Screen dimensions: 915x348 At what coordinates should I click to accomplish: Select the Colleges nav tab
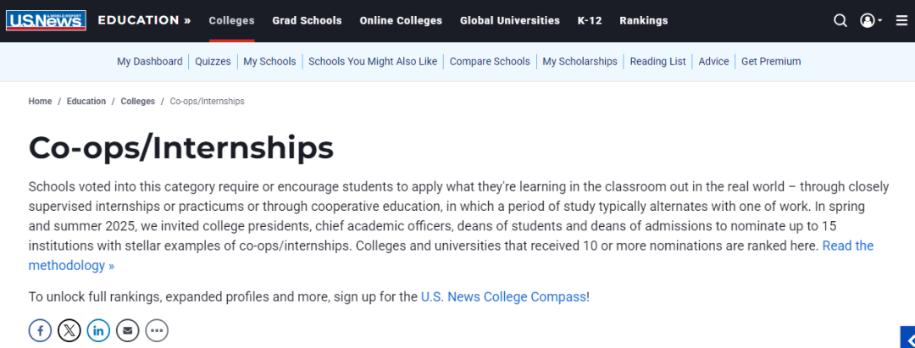point(231,20)
